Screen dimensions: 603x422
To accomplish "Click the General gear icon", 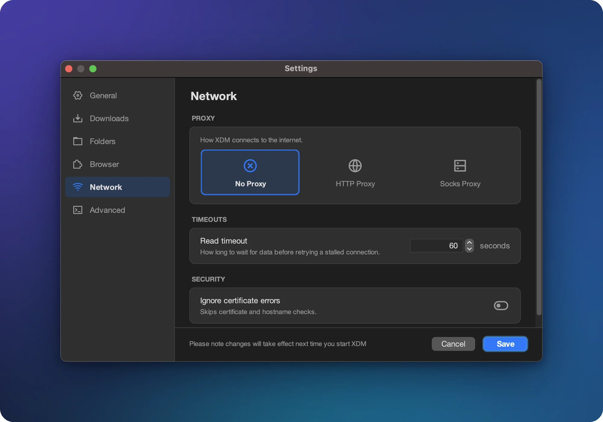I will coord(78,96).
